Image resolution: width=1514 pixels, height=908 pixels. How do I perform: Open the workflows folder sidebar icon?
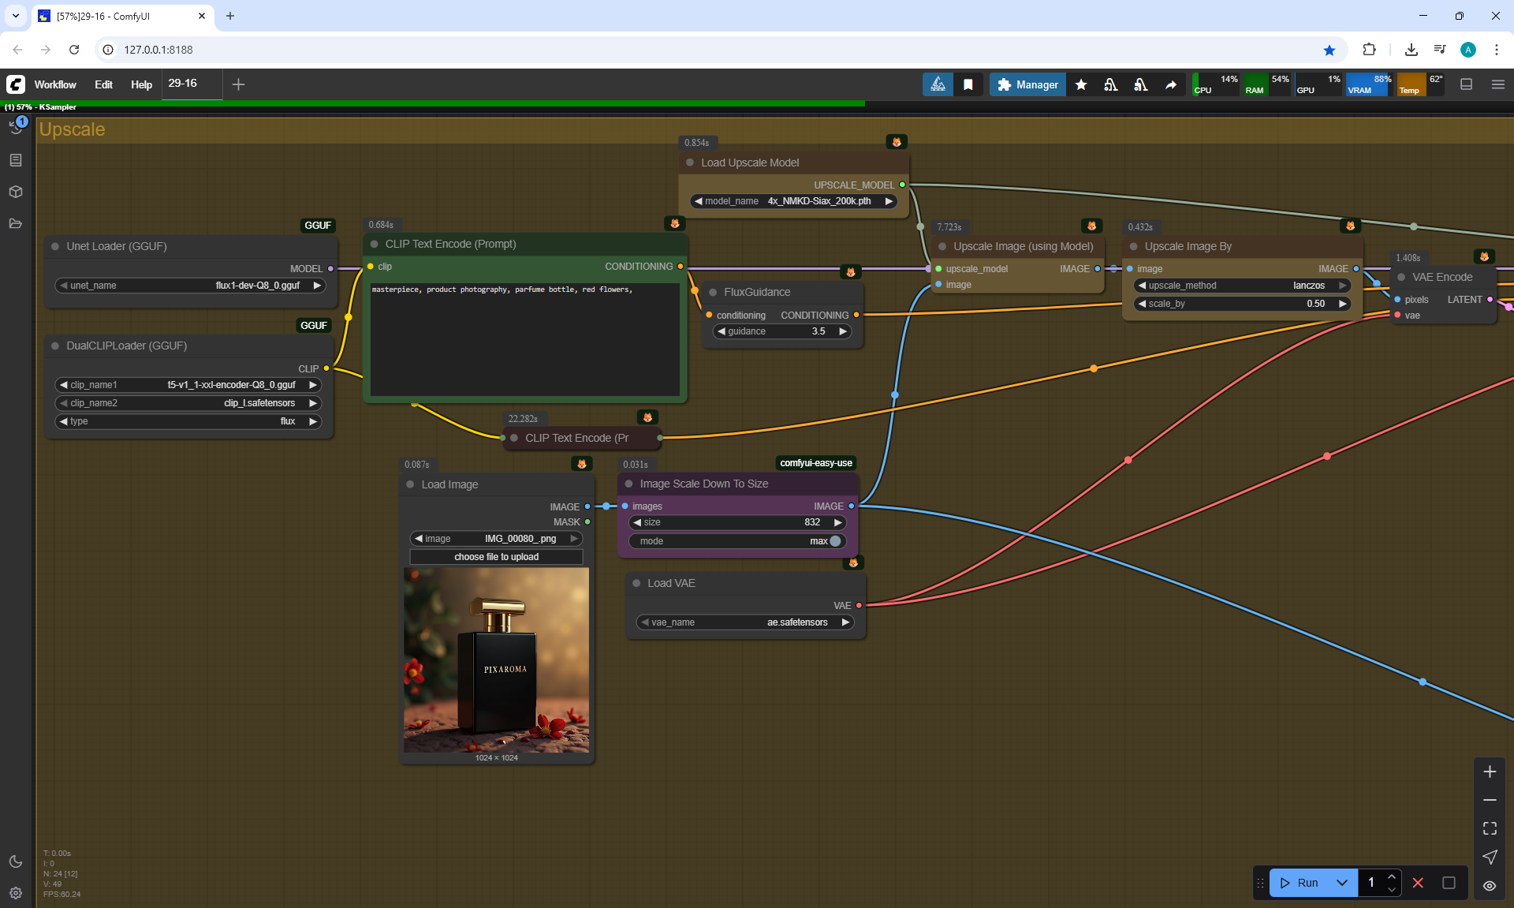click(16, 223)
